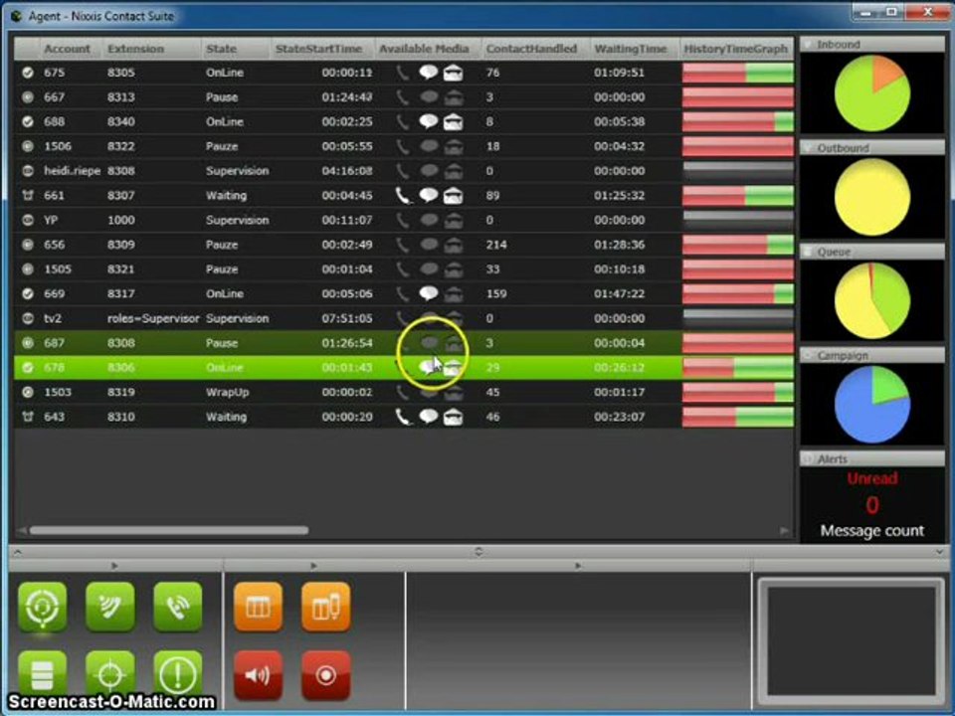
Task: Click the chat bubble icon for agent 675
Action: click(429, 72)
